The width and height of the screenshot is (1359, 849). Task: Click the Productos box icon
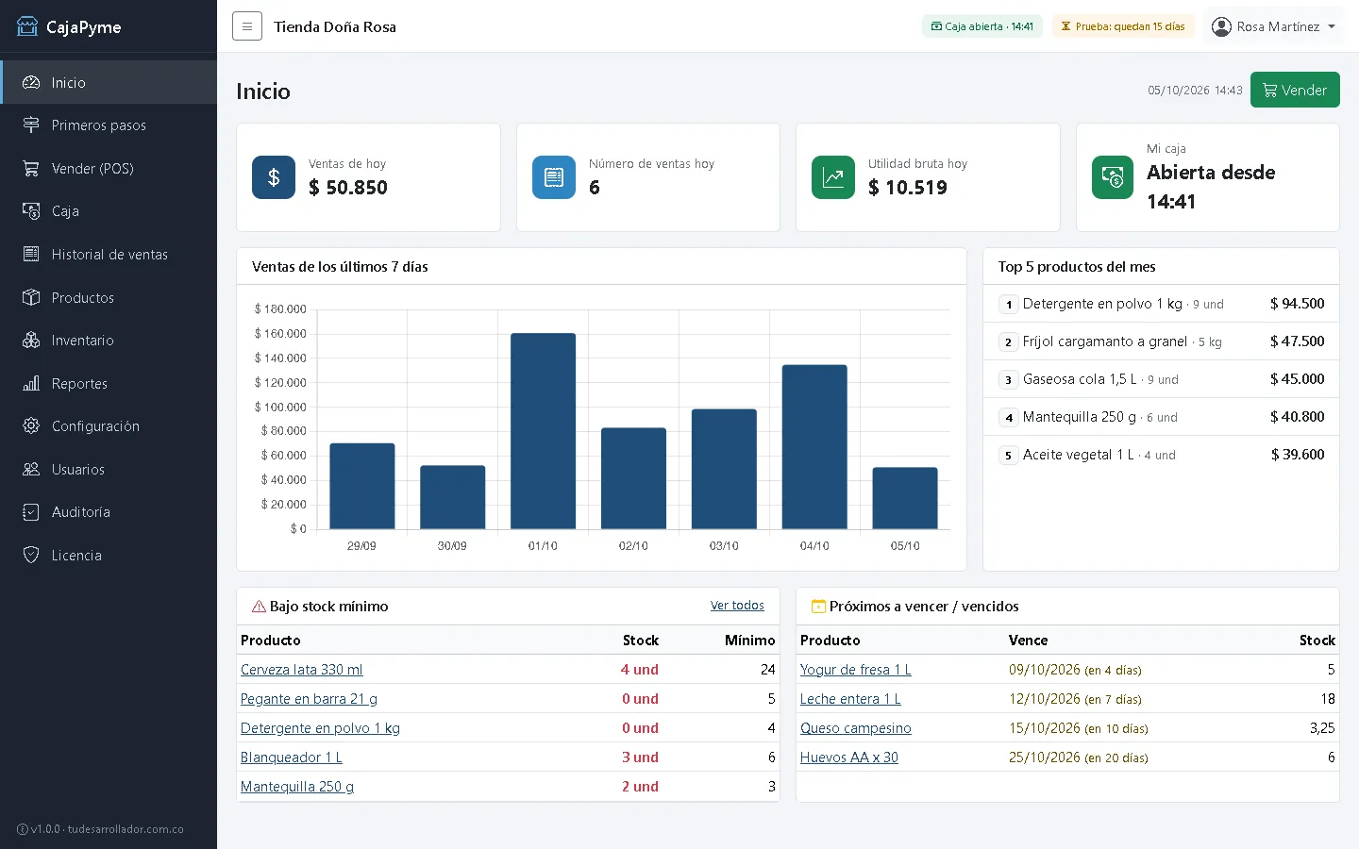(x=31, y=297)
